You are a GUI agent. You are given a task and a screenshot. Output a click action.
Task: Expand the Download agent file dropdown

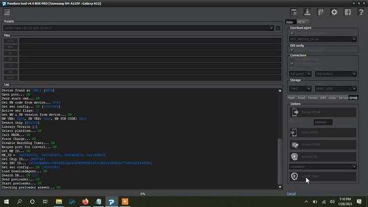click(x=354, y=39)
